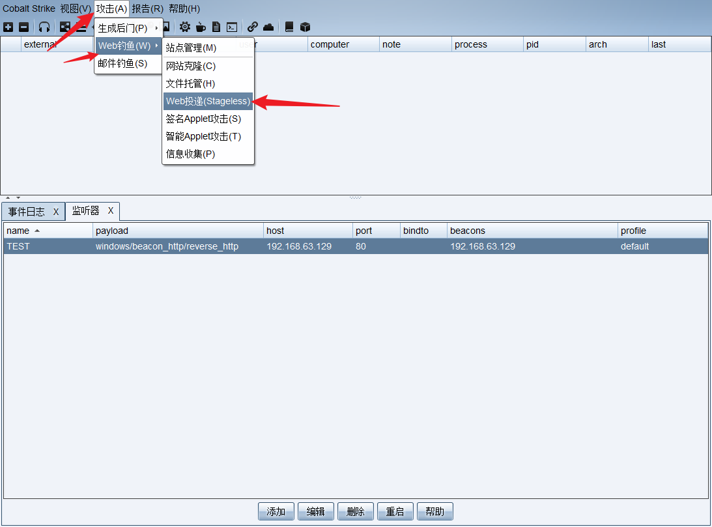Expand the 生成后门(P) submenu
This screenshot has width=712, height=527.
pos(128,28)
